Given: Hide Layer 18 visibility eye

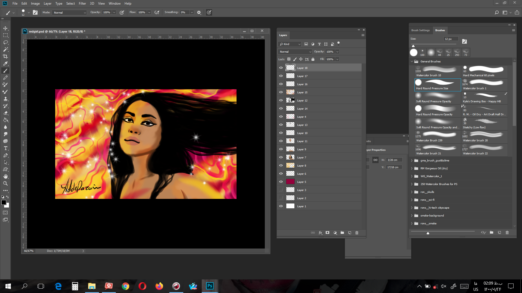Looking at the screenshot, I should [281, 68].
